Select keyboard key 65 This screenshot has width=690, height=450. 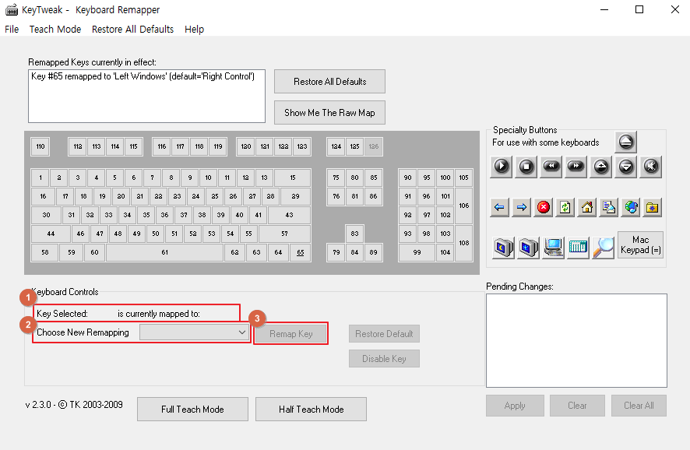(300, 252)
